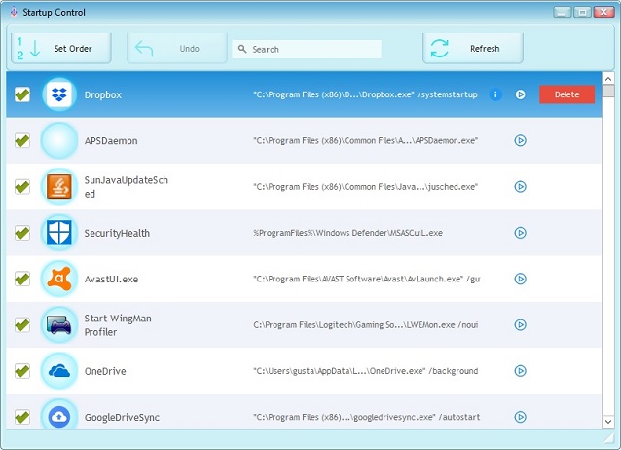Click the Dropbox.exe /systemstartup path

click(365, 94)
